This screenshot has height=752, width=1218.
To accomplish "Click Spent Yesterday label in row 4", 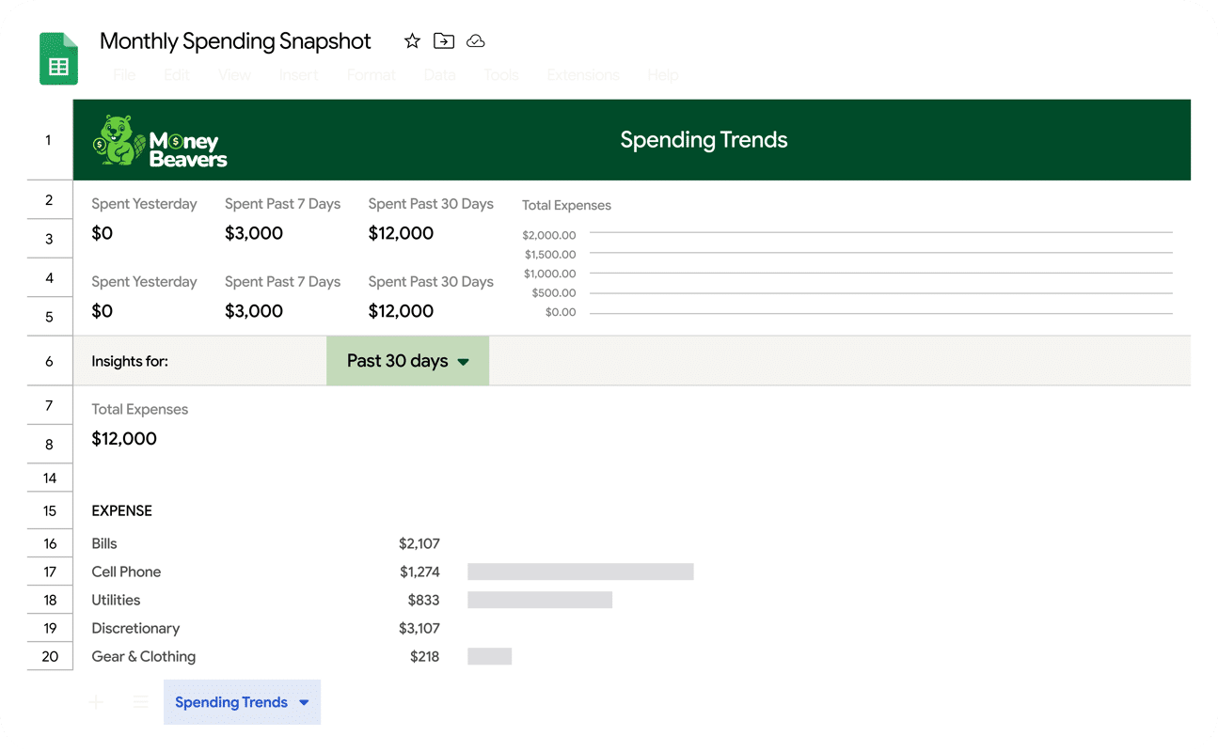I will 144,282.
